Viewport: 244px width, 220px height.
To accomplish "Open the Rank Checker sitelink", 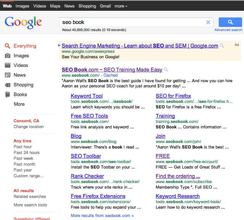I will (87, 176).
